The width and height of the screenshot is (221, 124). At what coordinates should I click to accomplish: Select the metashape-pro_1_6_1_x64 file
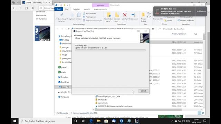point(108,96)
